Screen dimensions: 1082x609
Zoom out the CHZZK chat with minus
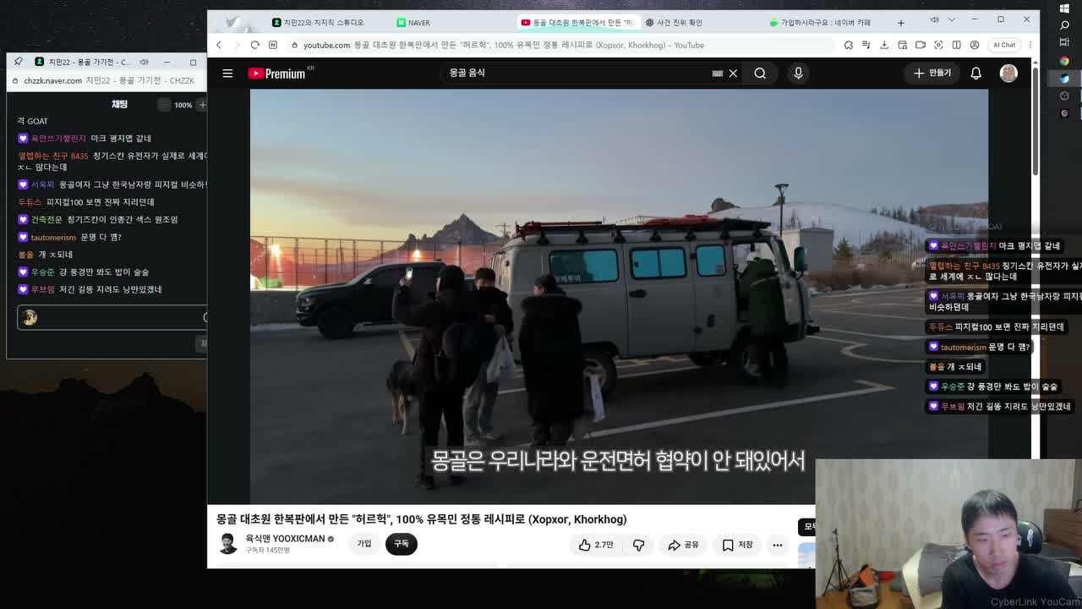(x=164, y=105)
